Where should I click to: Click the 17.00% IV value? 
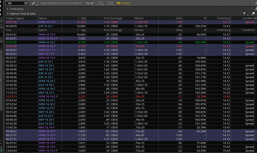[201, 143]
